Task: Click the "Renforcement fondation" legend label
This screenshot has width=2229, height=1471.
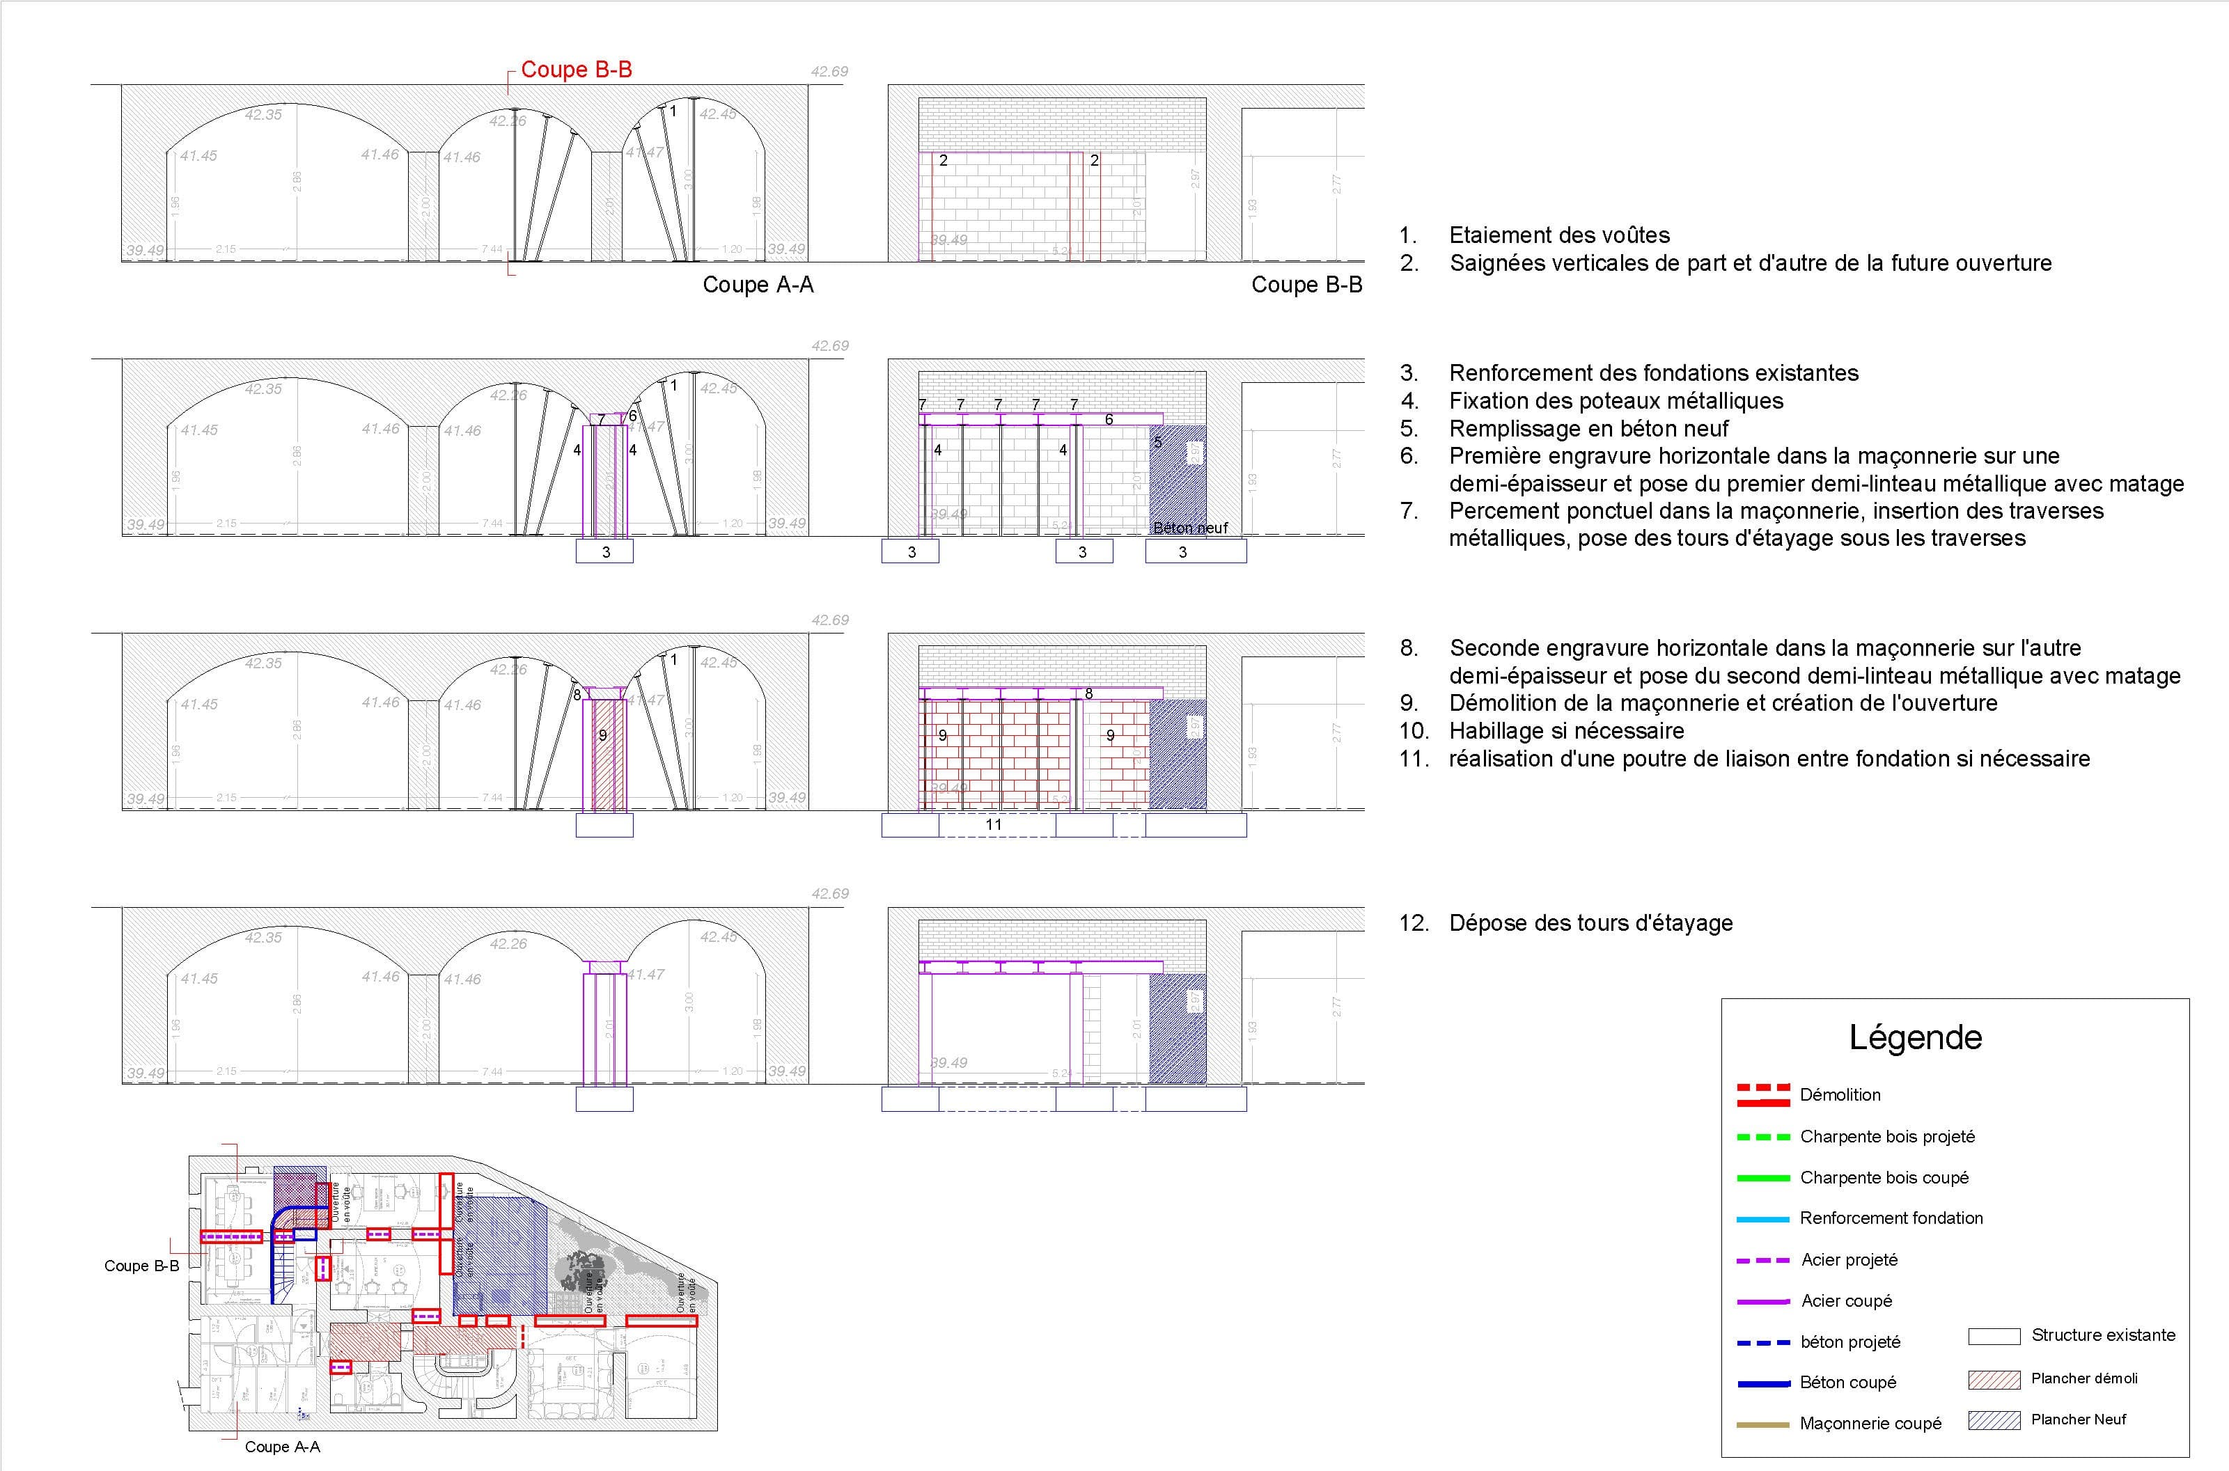Action: click(x=1891, y=1219)
